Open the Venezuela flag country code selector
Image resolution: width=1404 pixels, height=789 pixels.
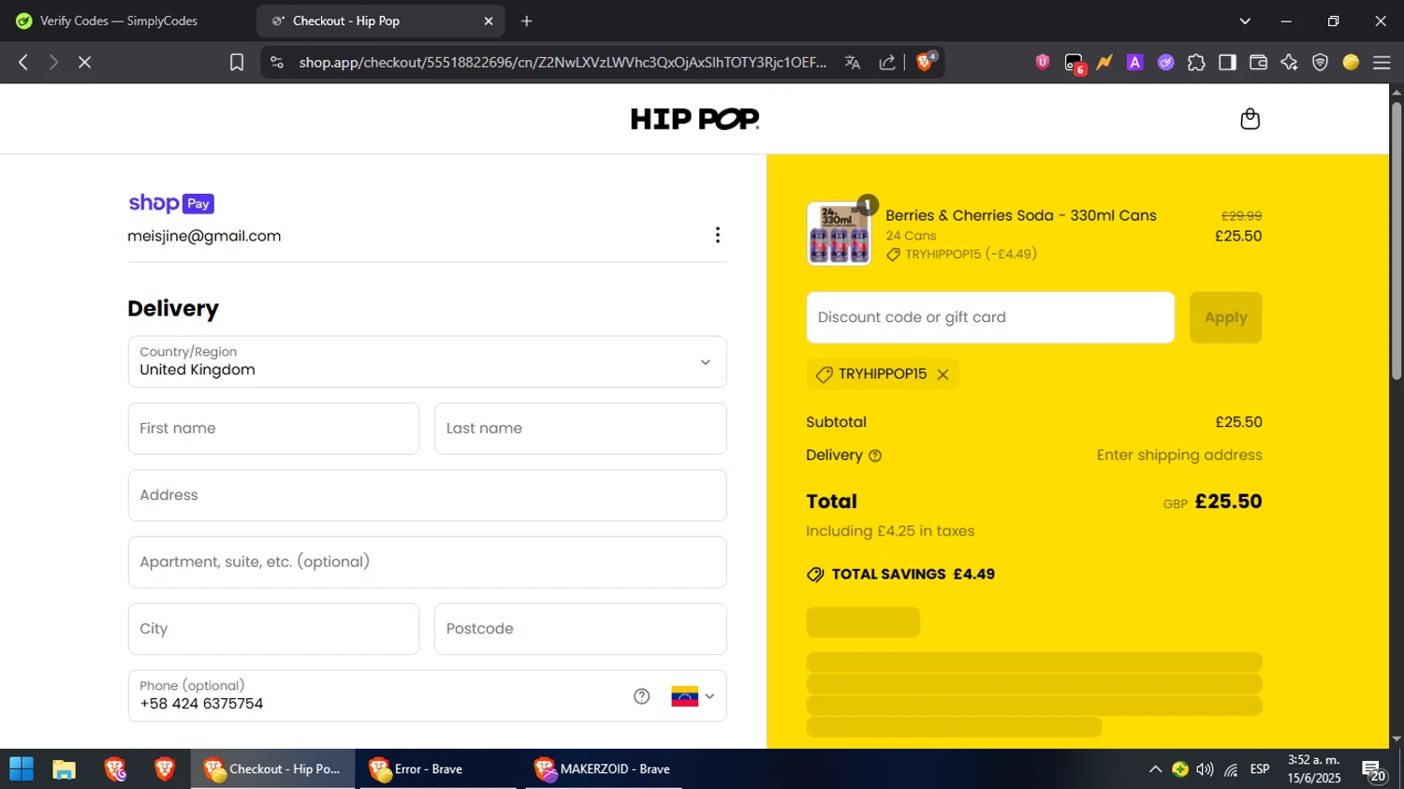693,696
